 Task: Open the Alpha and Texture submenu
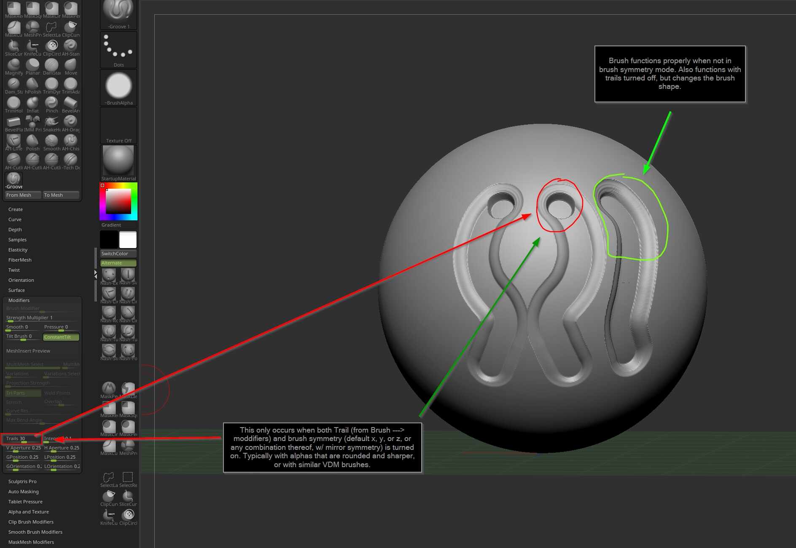point(29,512)
